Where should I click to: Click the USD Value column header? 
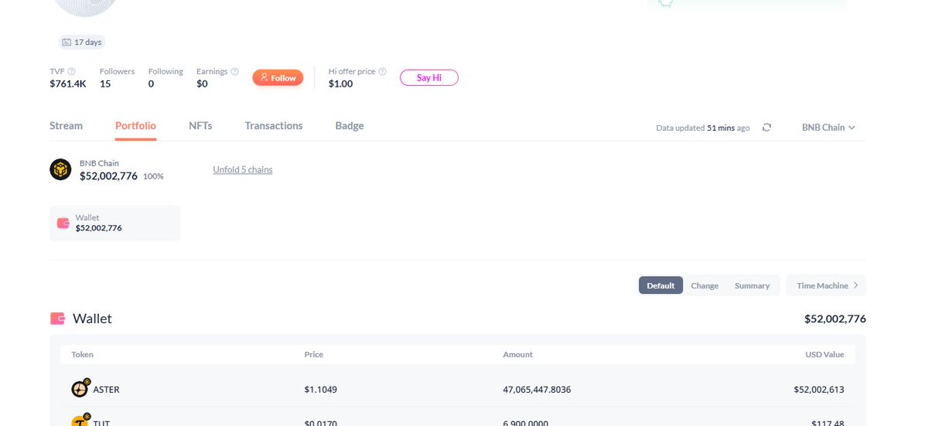click(x=824, y=354)
